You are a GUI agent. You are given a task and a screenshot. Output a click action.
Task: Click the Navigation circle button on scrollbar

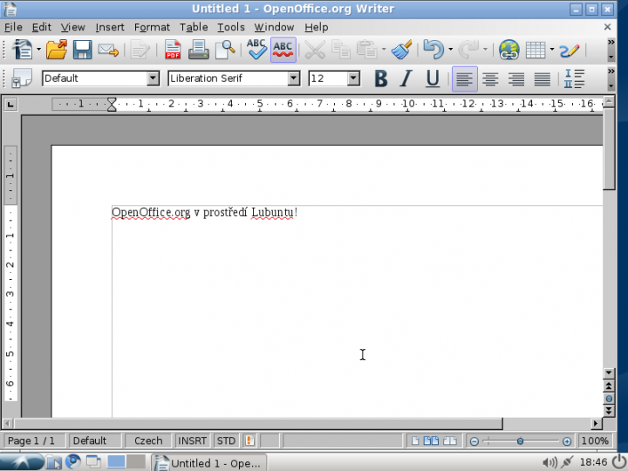pyautogui.click(x=609, y=399)
